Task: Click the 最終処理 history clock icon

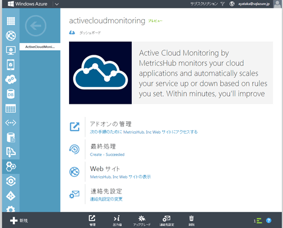Action: pyautogui.click(x=74, y=150)
